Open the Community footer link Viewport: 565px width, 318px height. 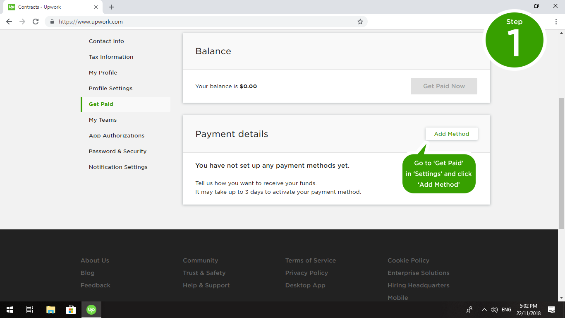201,260
